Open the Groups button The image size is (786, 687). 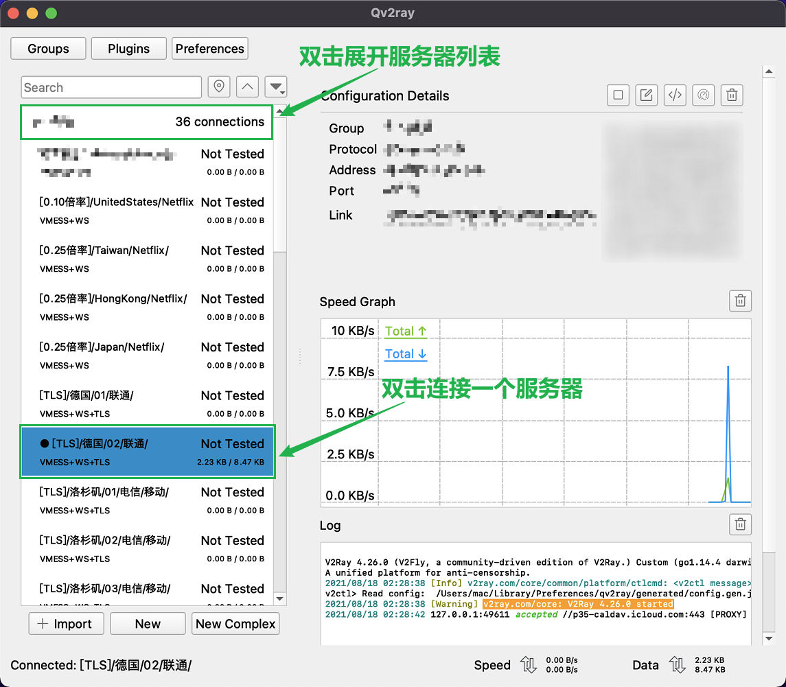coord(48,49)
